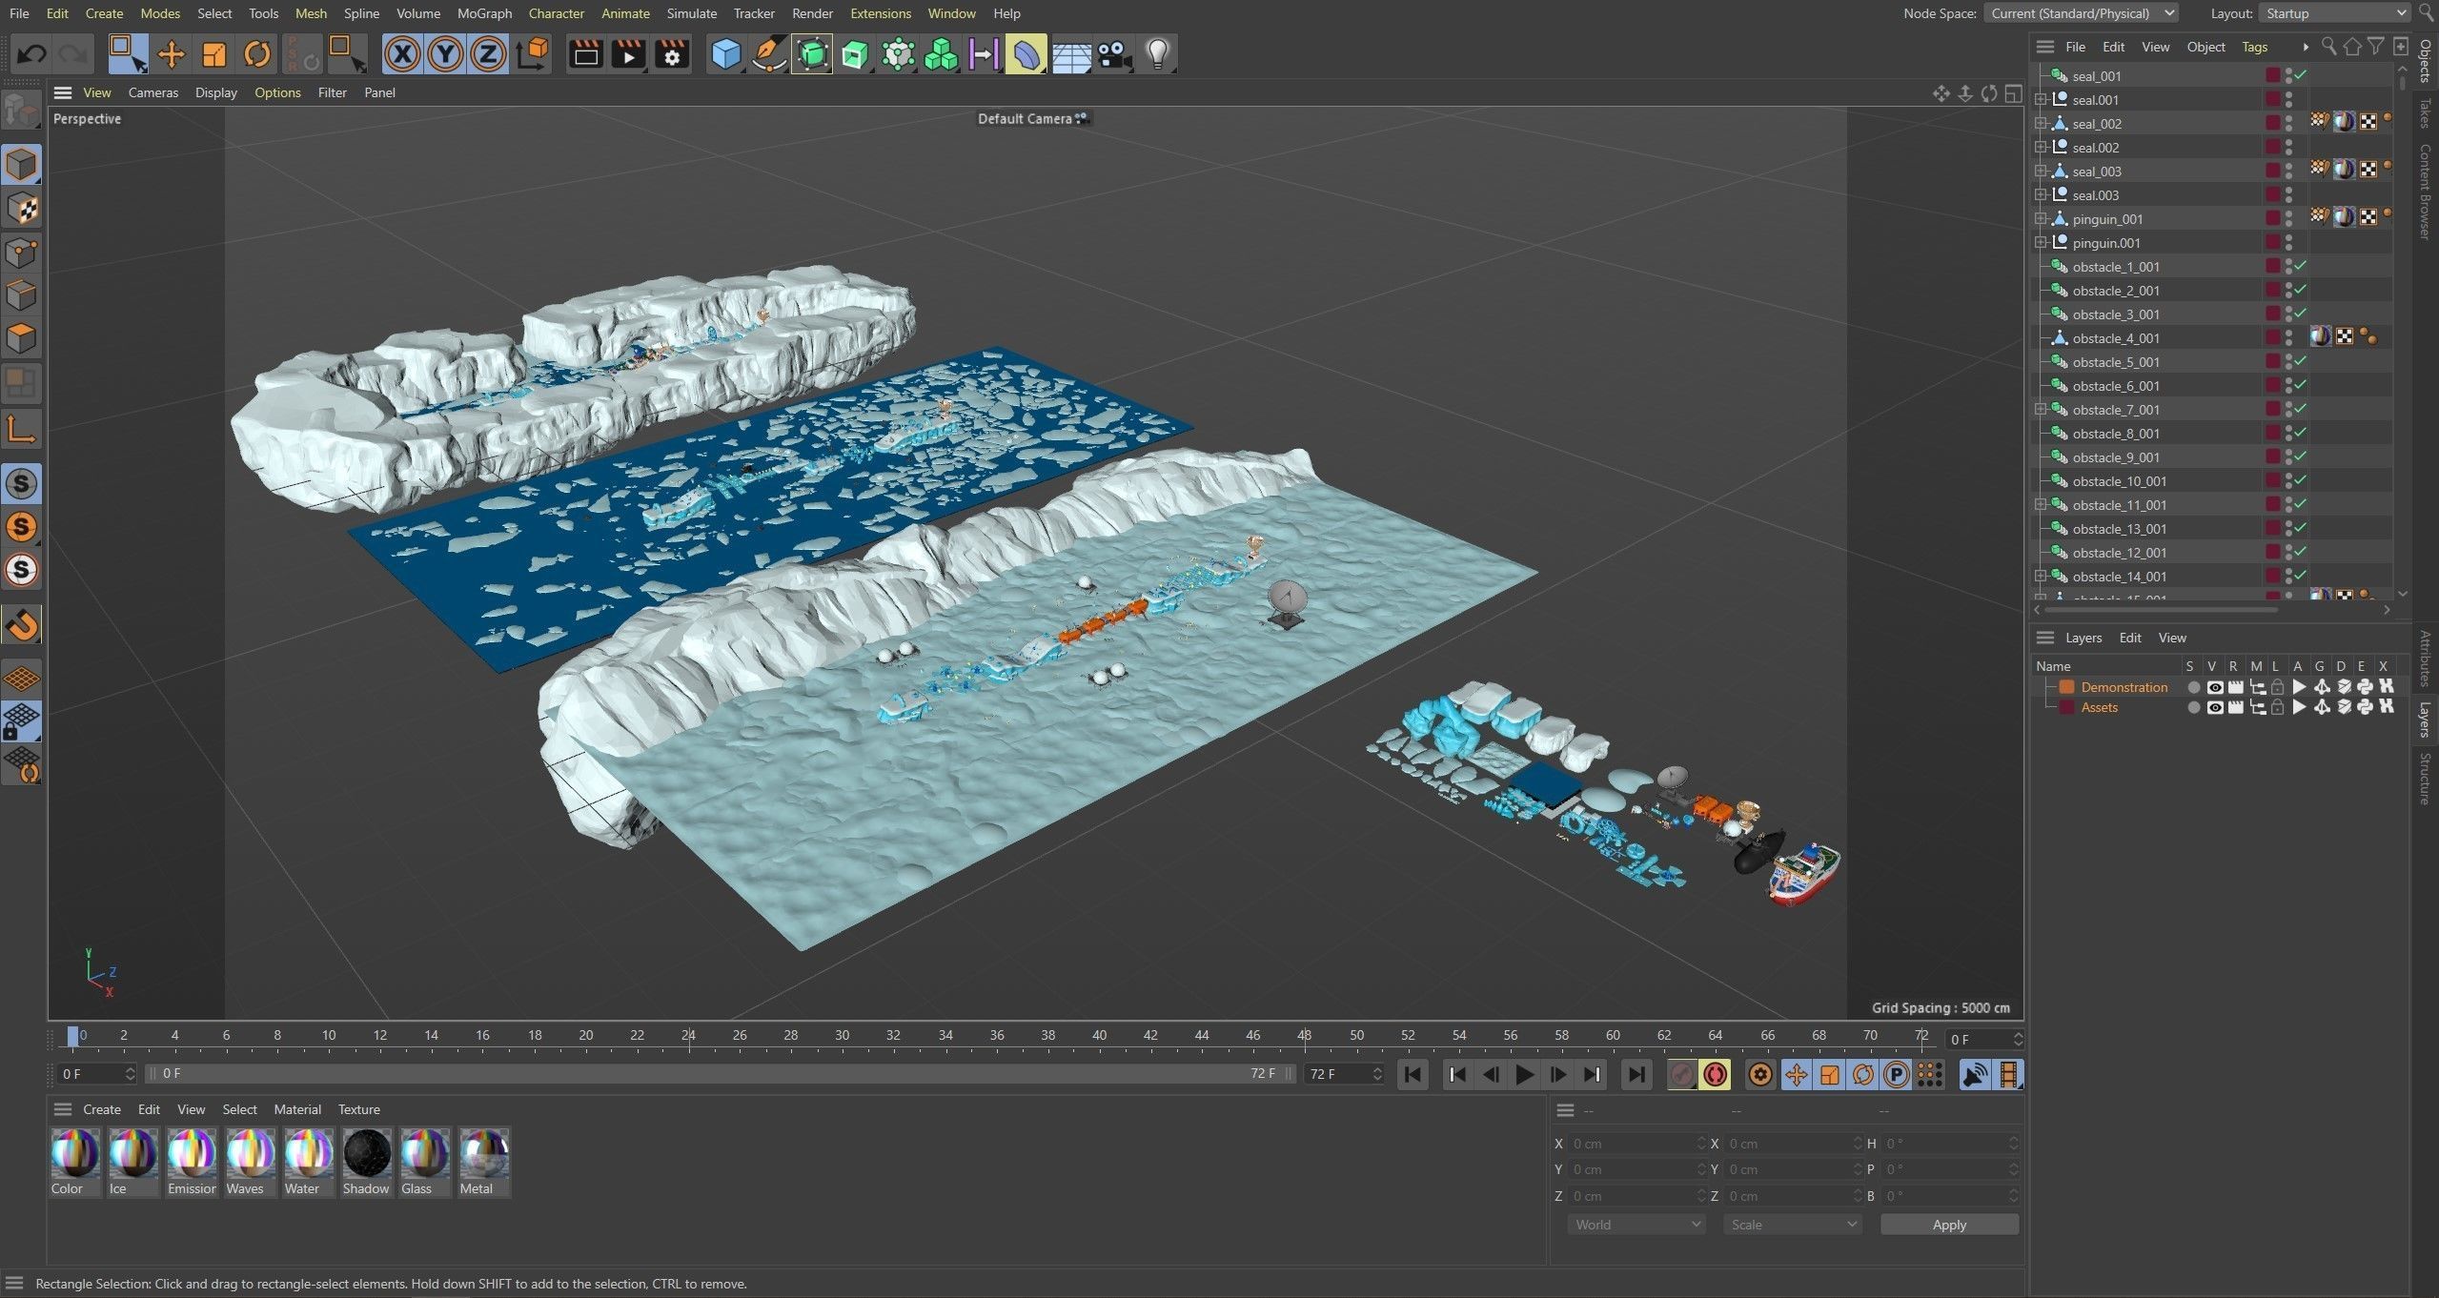Screen dimensions: 2439x1298
Task: Go to end of animation
Action: 1636,1075
